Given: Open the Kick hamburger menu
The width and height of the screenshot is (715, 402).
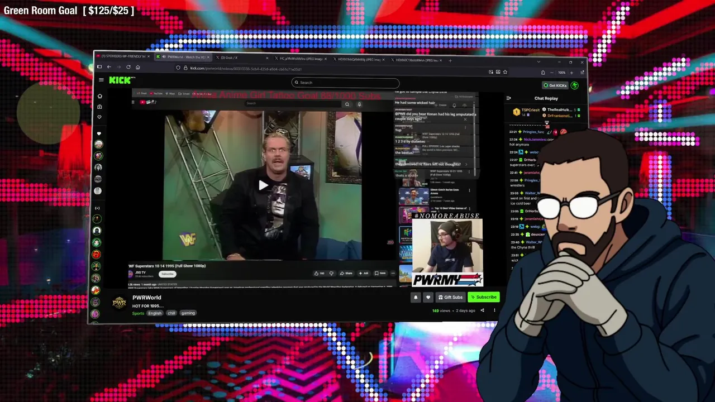Looking at the screenshot, I should coord(101,80).
